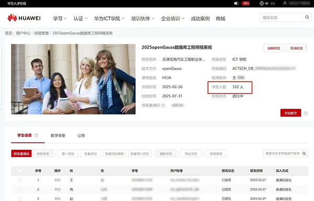The width and height of the screenshot is (314, 201).
Task: Click the 批量导入历史 button
Action: click(x=140, y=154)
